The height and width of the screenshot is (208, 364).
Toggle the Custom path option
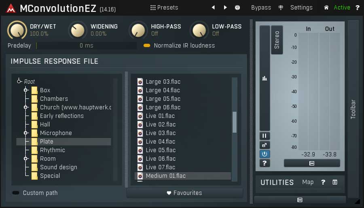tap(16, 193)
